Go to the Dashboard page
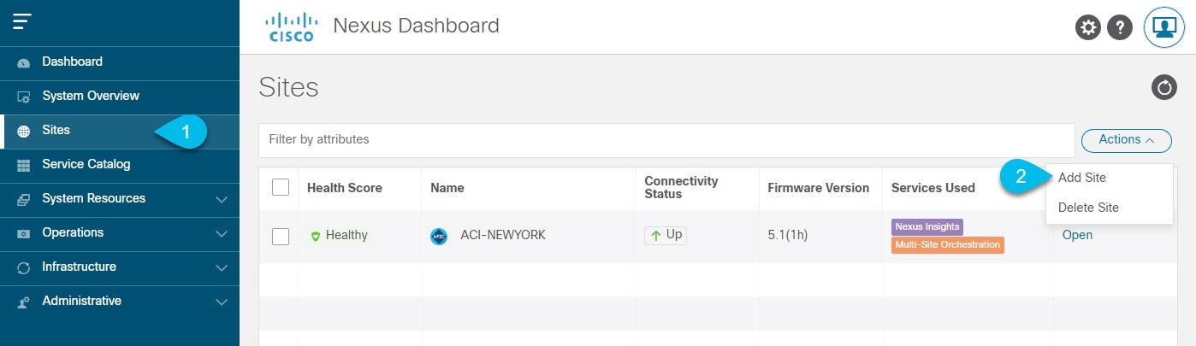This screenshot has height=346, width=1196. click(72, 62)
